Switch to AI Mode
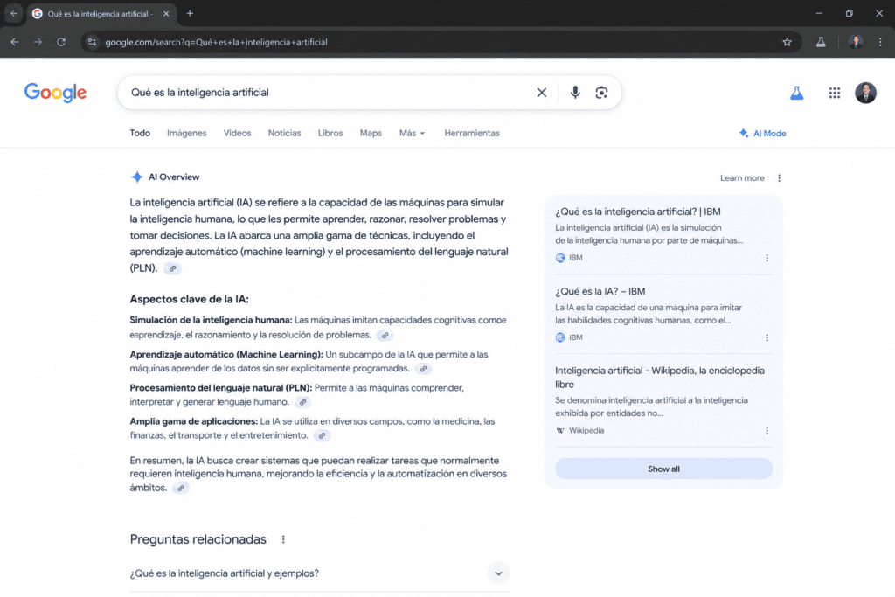895x597 pixels. pos(762,134)
